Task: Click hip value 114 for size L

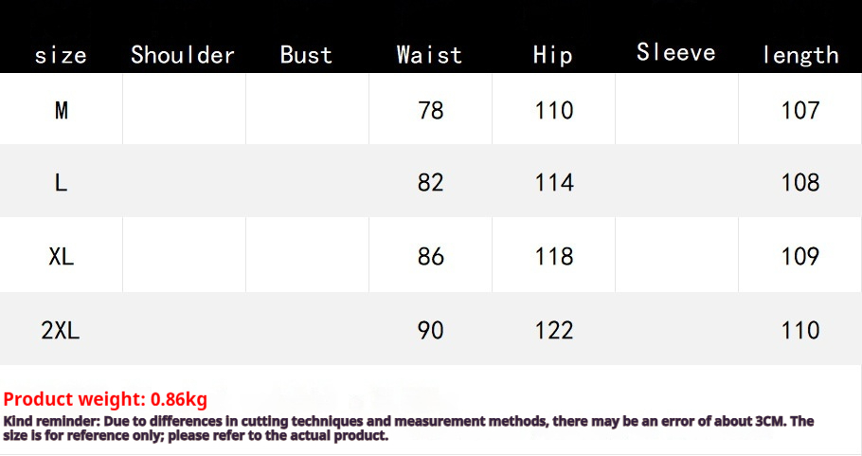Action: pos(554,183)
